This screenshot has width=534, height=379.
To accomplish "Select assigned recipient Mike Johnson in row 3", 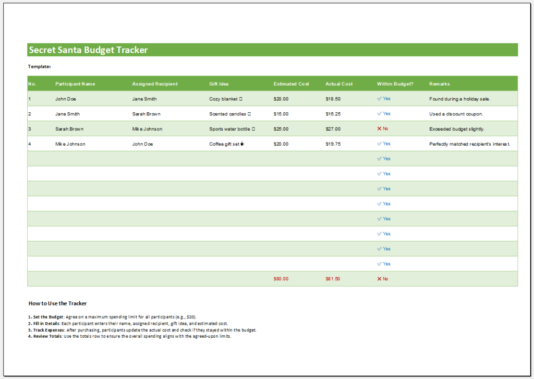I will pos(148,129).
